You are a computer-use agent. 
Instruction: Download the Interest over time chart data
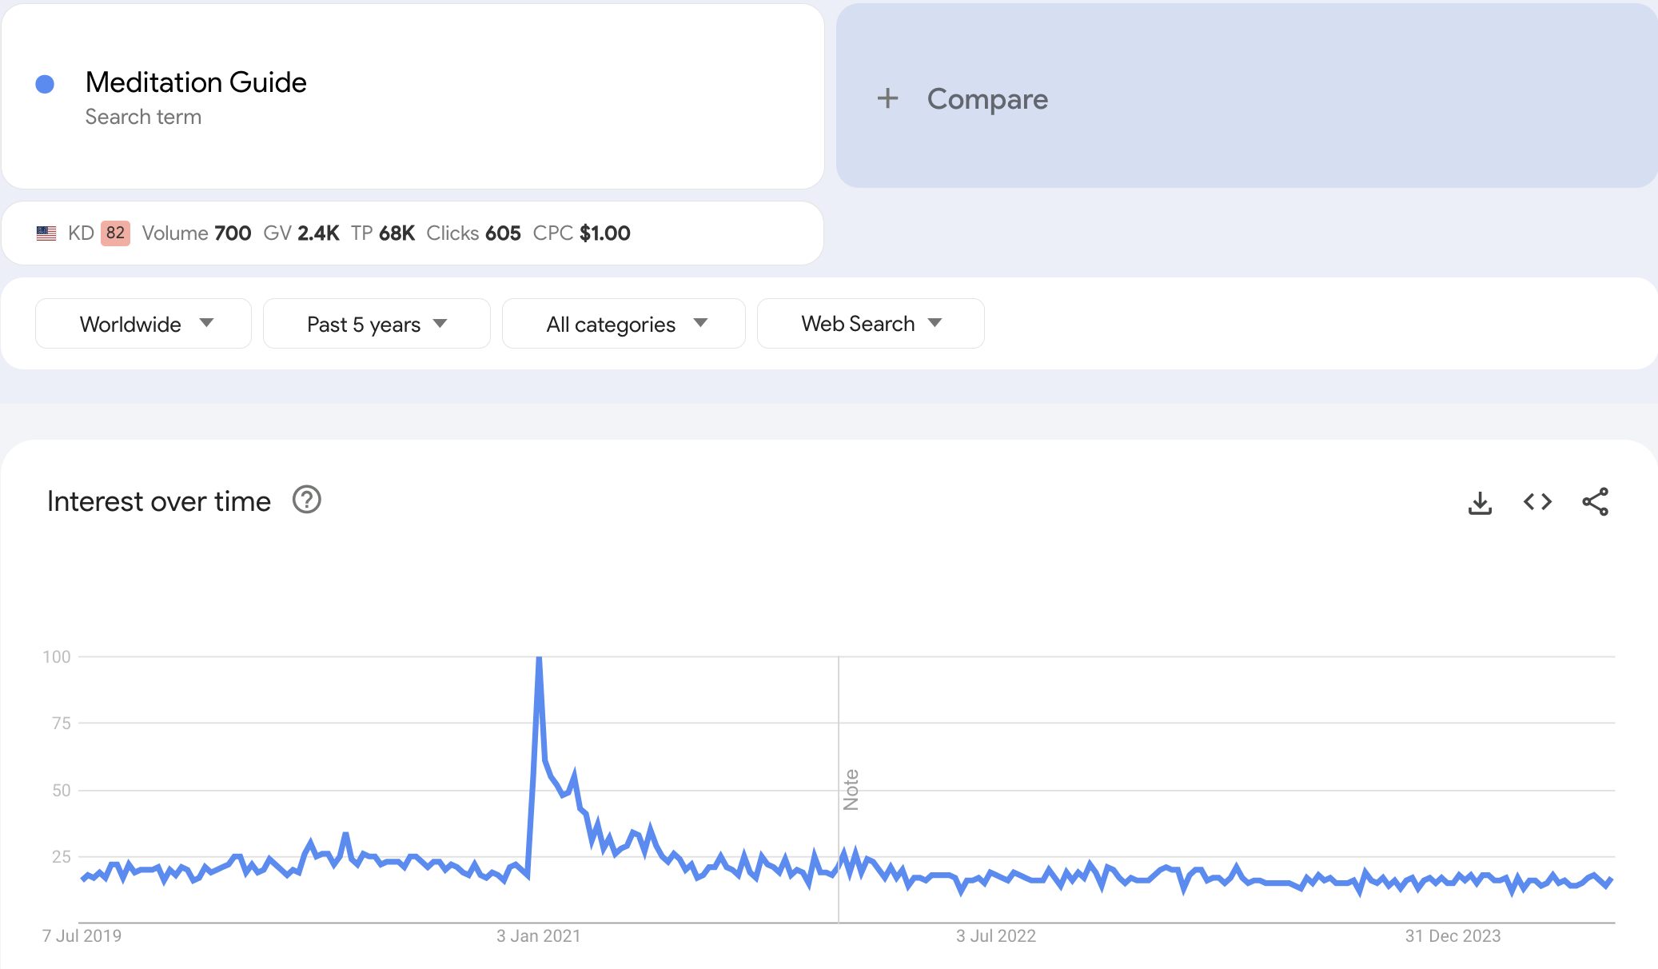coord(1480,502)
